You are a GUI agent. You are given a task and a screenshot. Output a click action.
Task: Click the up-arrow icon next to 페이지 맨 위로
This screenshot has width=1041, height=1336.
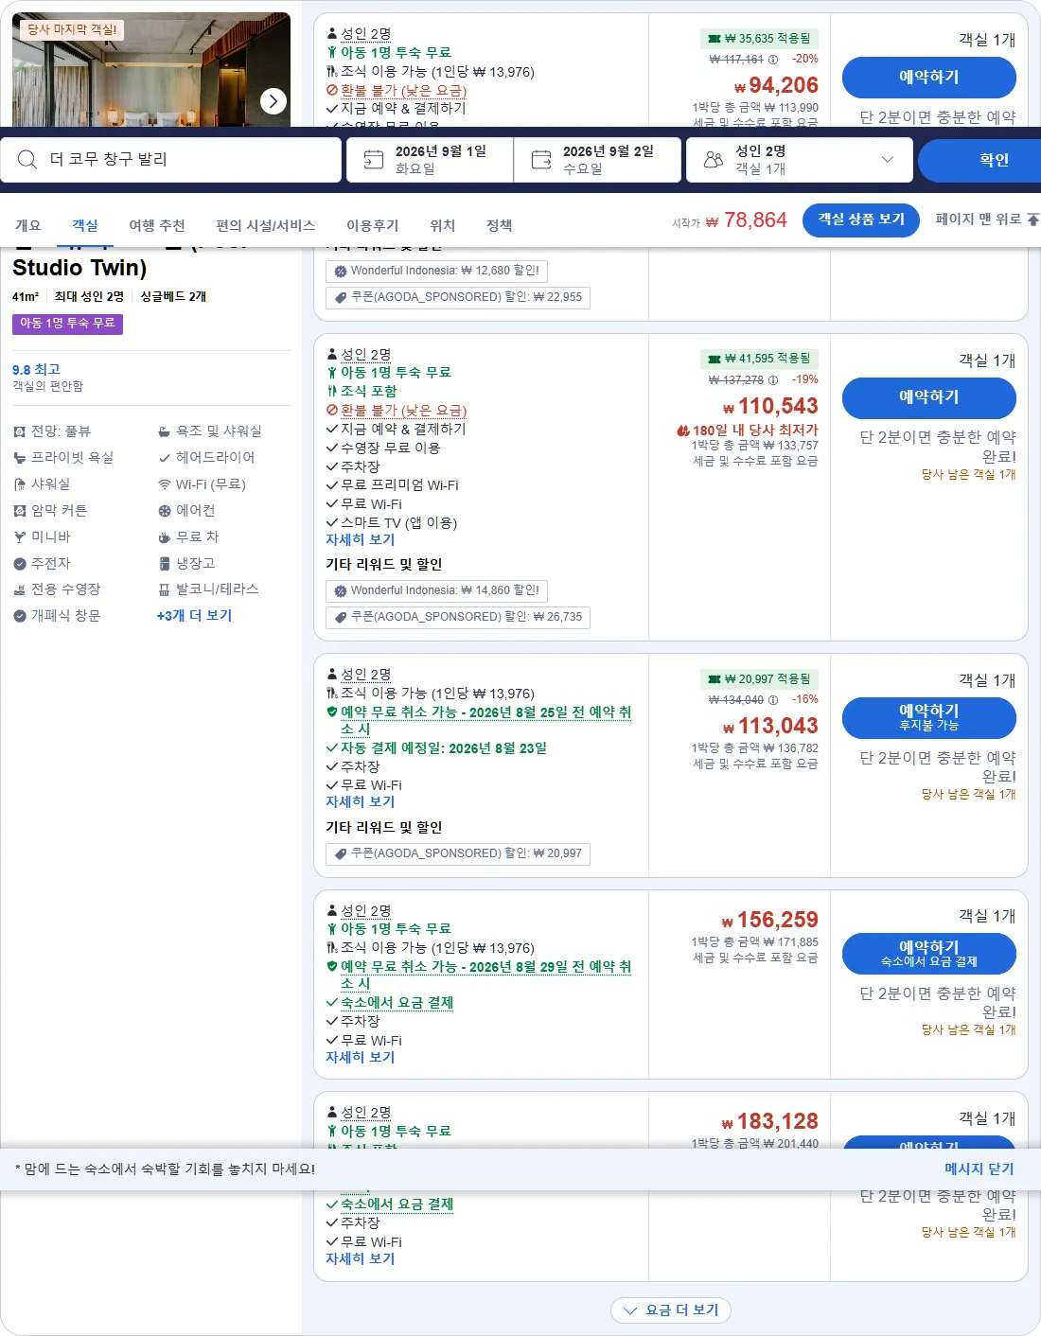pos(1032,220)
